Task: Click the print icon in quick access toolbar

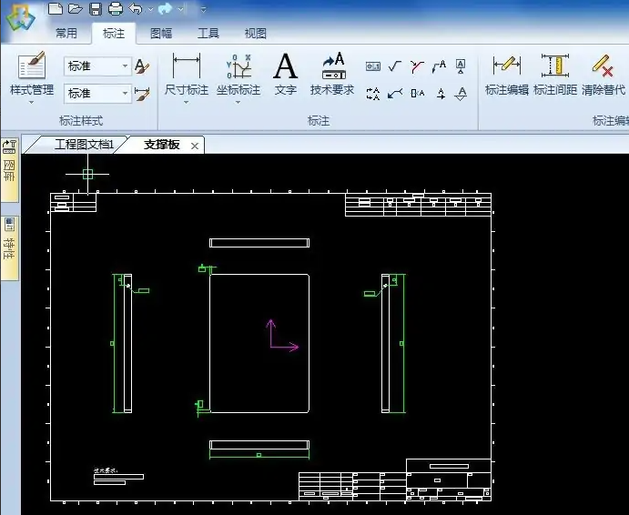Action: [116, 9]
